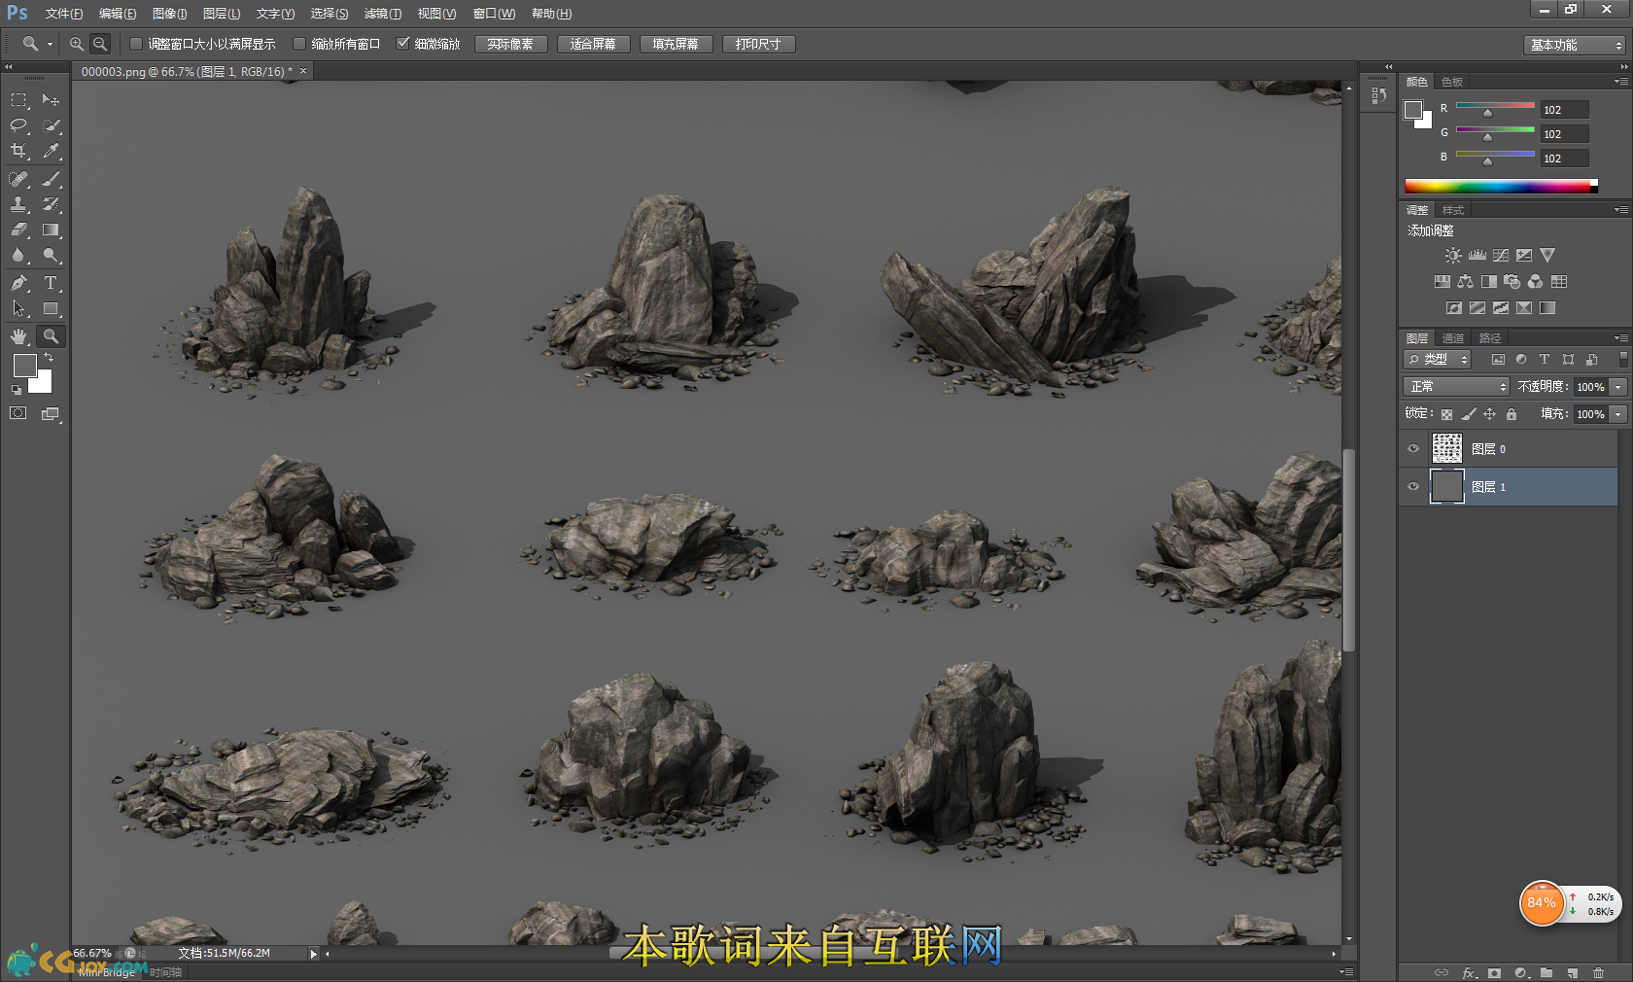1633x982 pixels.
Task: Open the 滤镜(T) menu
Action: (x=383, y=14)
